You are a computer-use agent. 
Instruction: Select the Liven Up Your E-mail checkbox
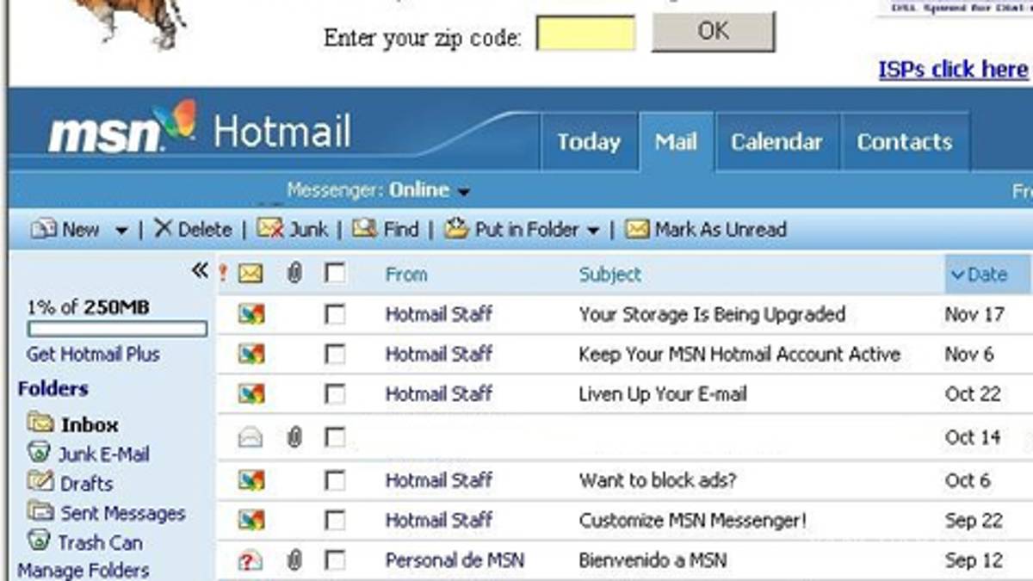[335, 394]
